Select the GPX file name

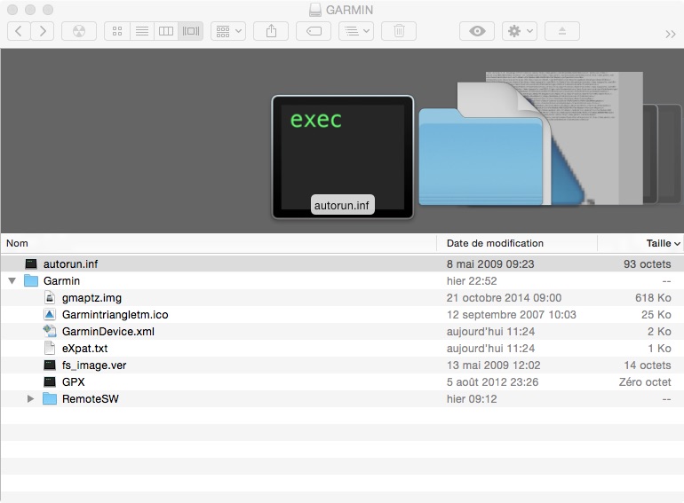tap(73, 382)
